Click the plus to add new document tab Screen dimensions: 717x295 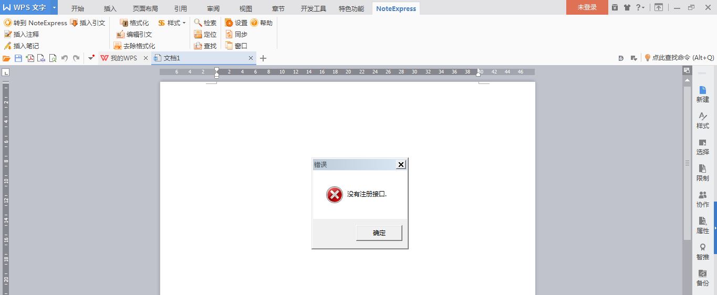tap(263, 58)
